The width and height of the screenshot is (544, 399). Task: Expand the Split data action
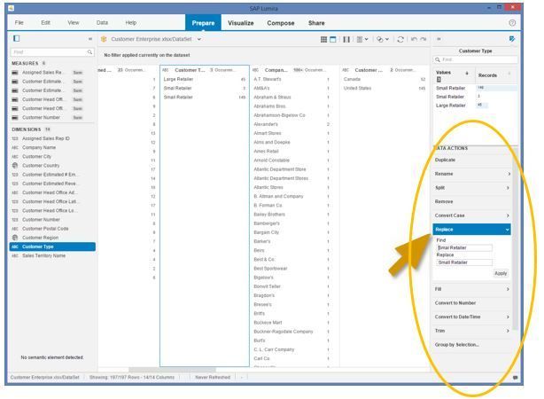click(x=472, y=187)
